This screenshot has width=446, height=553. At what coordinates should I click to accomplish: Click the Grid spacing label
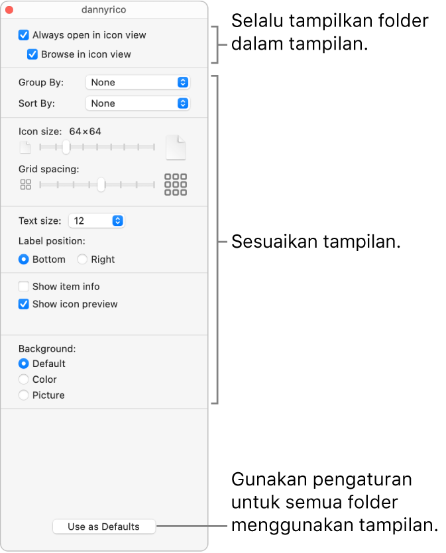click(48, 170)
